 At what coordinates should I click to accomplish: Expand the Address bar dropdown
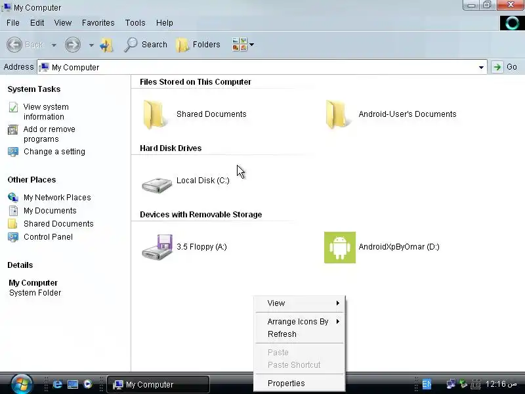point(481,68)
